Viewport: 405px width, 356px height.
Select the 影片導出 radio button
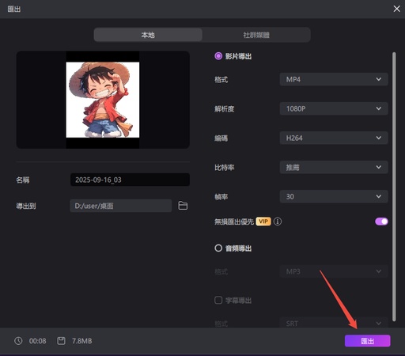point(218,56)
